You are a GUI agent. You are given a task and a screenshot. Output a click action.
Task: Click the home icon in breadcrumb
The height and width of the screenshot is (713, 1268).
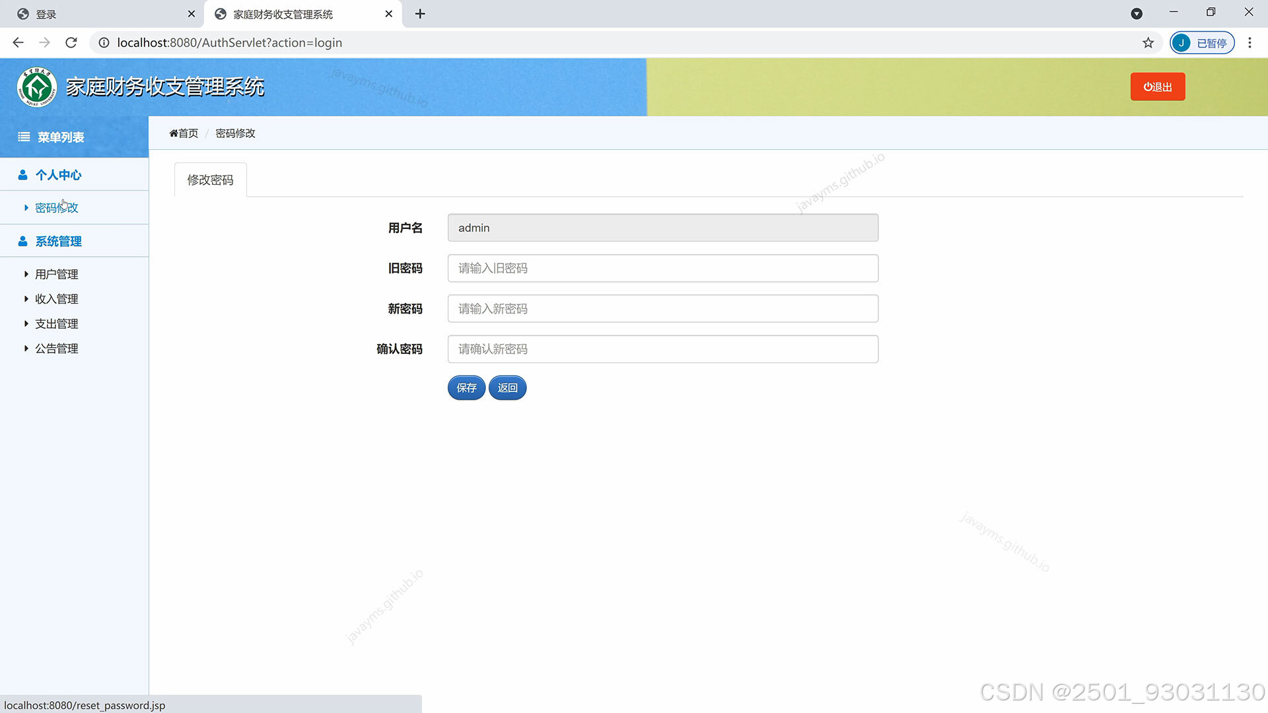(173, 133)
